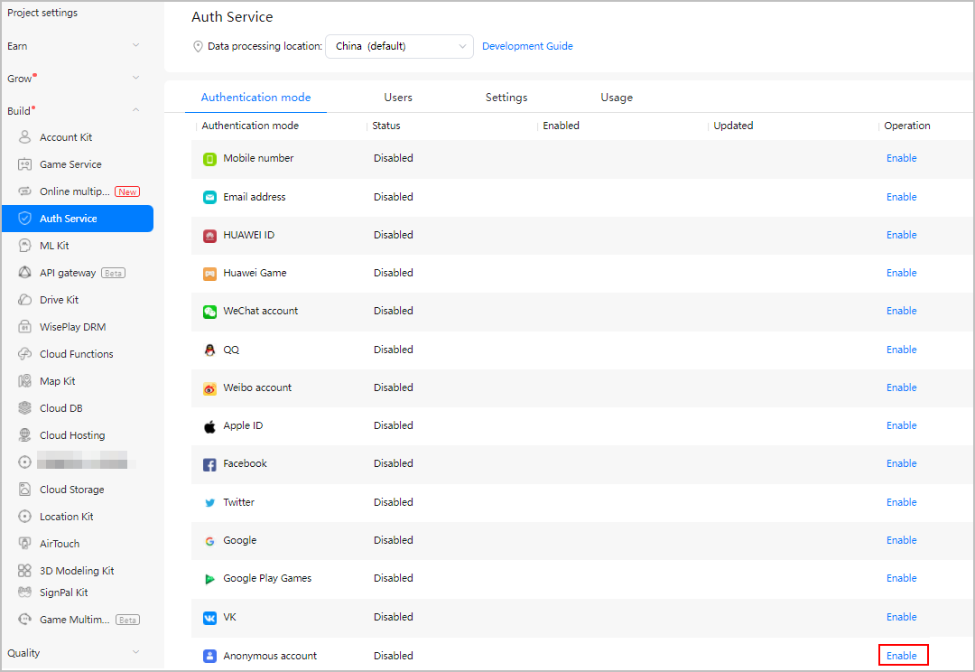The height and width of the screenshot is (672, 975).
Task: Click the Account Kit sidebar icon
Action: coord(25,137)
